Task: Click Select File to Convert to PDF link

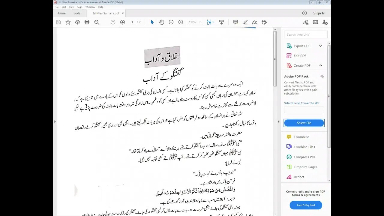Action: pyautogui.click(x=302, y=103)
